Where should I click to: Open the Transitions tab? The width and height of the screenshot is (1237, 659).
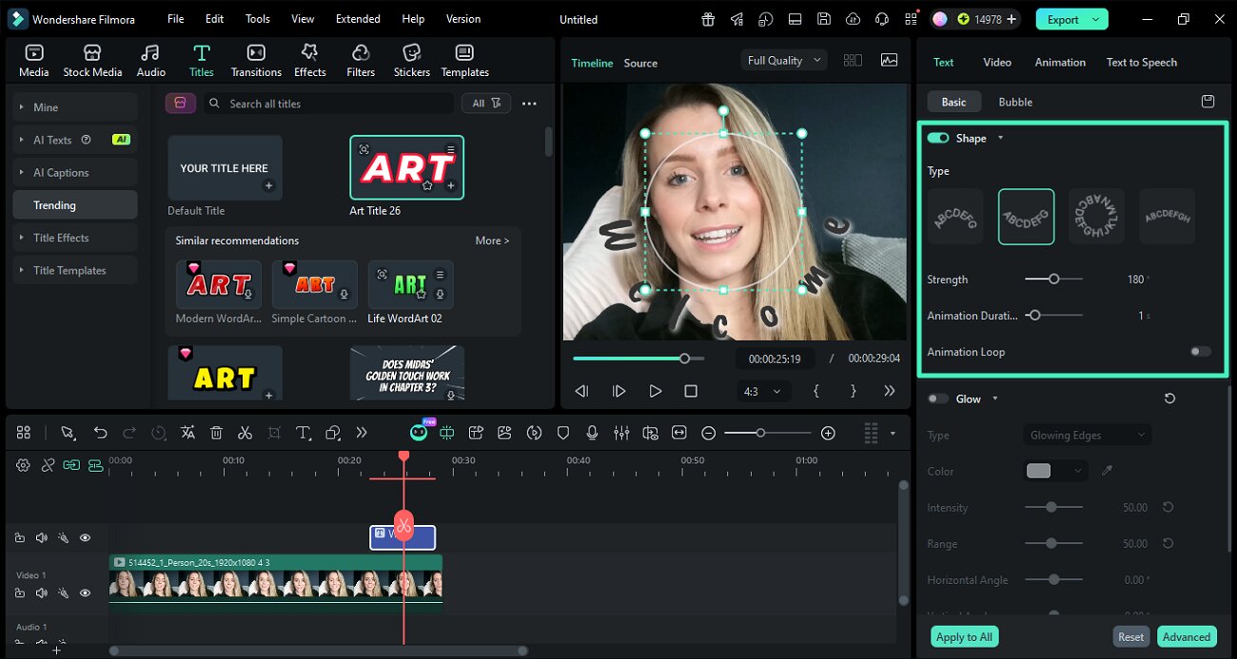point(256,61)
